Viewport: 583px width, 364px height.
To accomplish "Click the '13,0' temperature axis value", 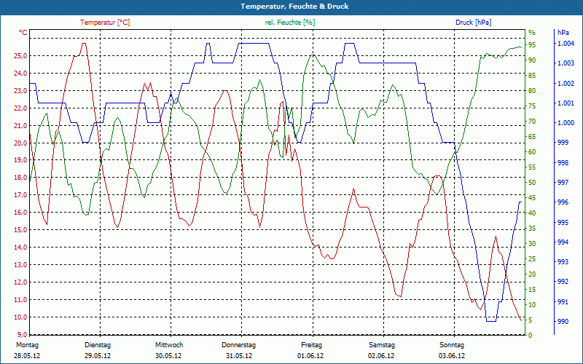I will [x=20, y=265].
